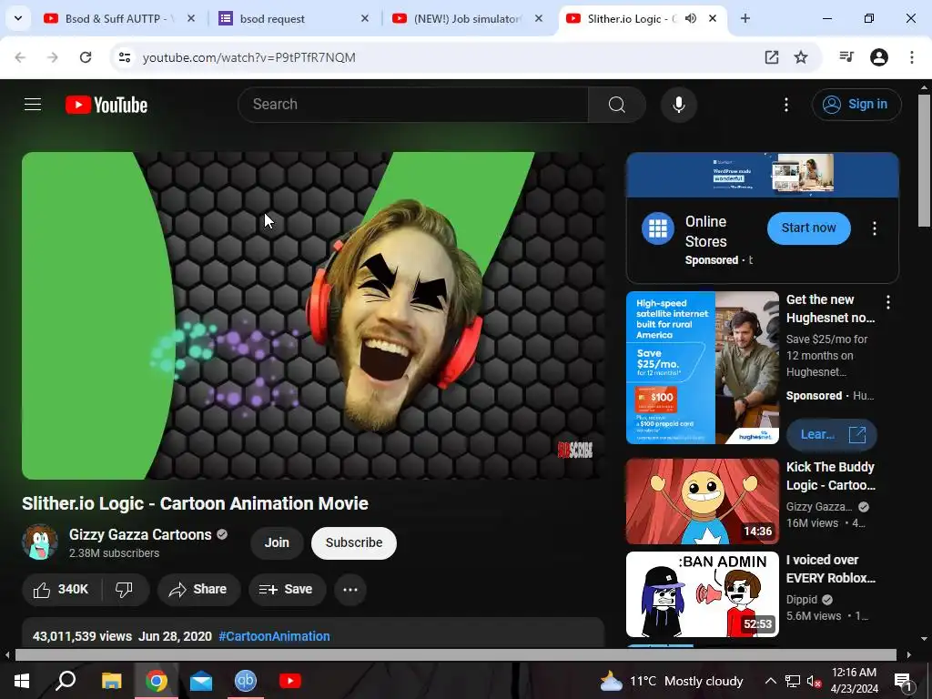This screenshot has width=932, height=699.
Task: Like the video with thumbs up
Action: [61, 590]
